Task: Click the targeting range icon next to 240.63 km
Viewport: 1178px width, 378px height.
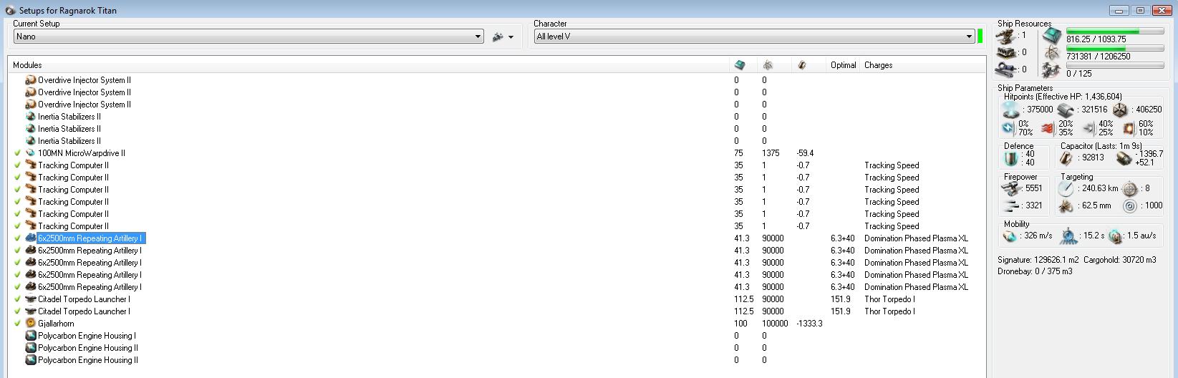Action: 1066,188
